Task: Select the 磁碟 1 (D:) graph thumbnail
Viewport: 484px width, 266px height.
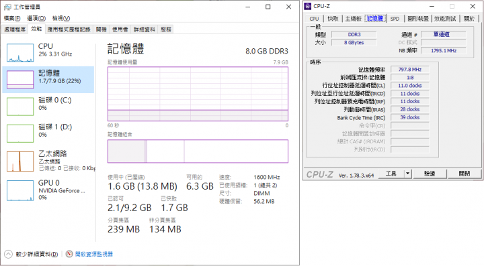Action: click(x=20, y=133)
